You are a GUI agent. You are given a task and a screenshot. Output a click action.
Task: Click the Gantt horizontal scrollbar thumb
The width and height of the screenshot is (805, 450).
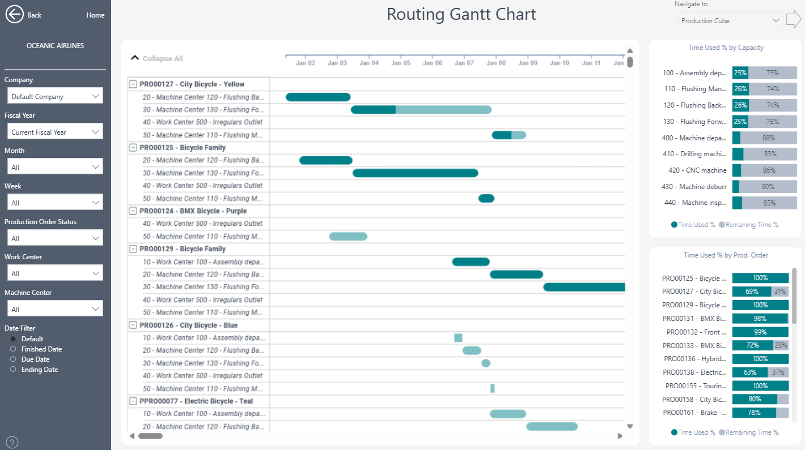(x=150, y=436)
